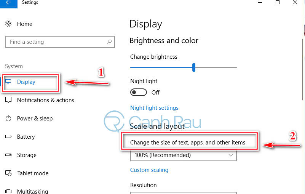Maximize the Settings window
This screenshot has width=305, height=194.
point(278,3)
